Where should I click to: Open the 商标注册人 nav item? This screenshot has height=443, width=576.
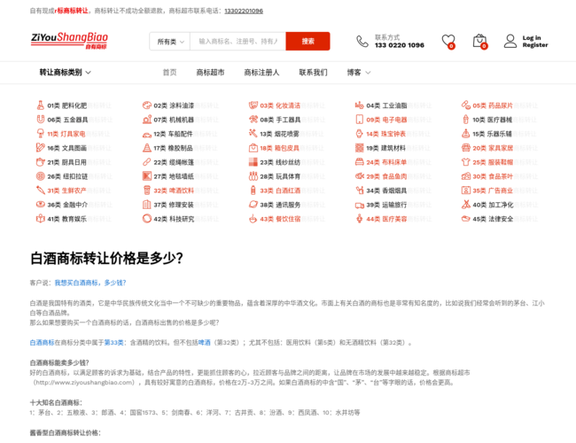coord(261,73)
